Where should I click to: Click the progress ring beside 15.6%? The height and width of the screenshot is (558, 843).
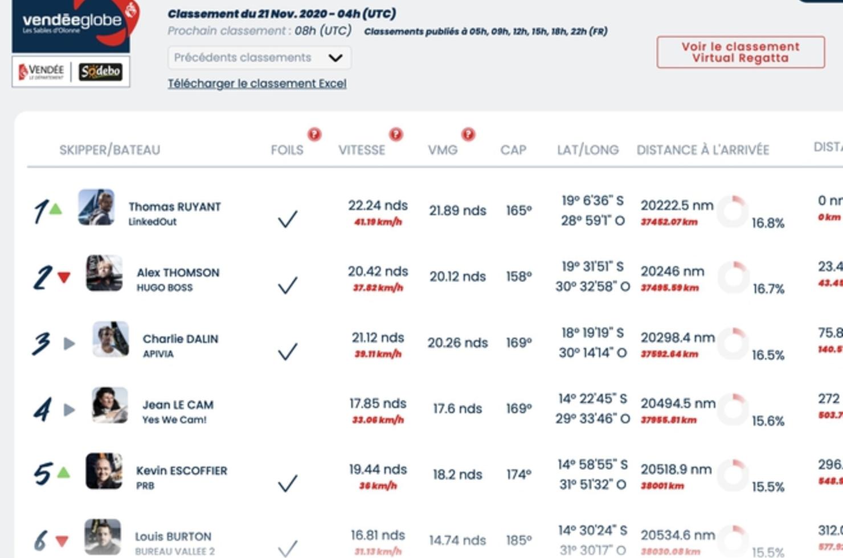(x=733, y=409)
